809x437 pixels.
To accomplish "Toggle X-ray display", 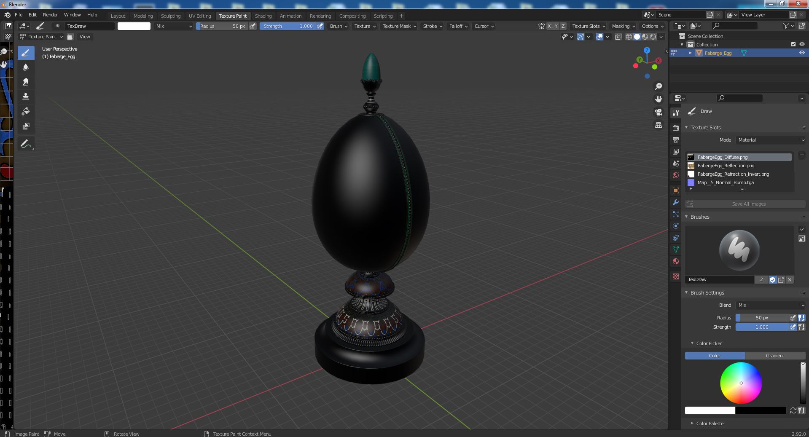I will [x=618, y=37].
